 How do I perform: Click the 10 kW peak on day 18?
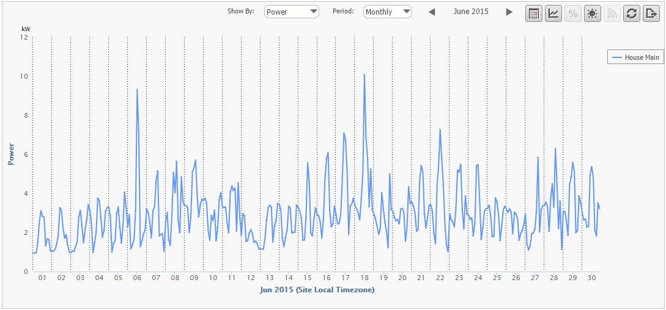coord(364,74)
